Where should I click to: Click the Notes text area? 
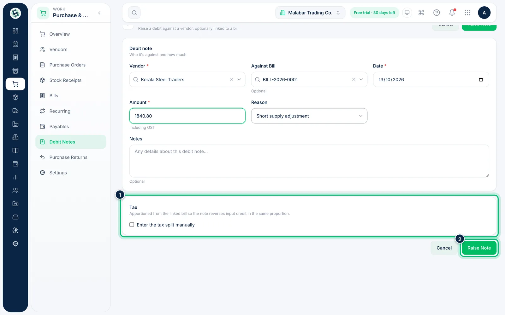(309, 161)
